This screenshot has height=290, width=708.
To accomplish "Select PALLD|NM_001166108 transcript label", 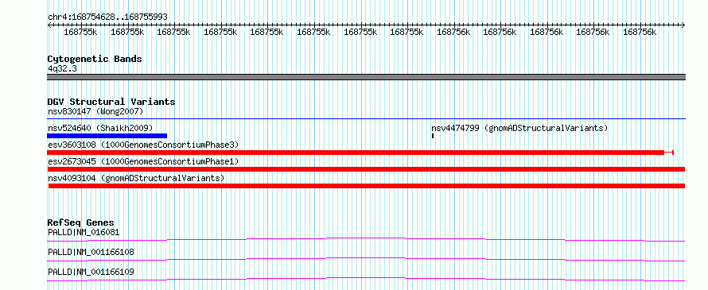I will pos(91,252).
